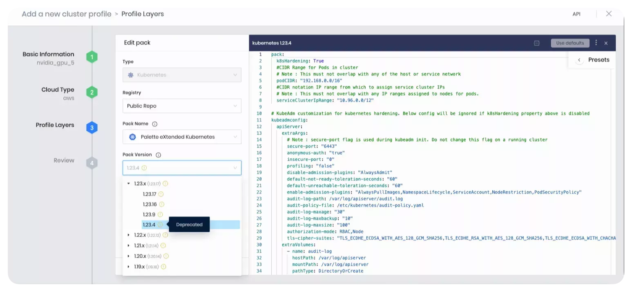Click the Pack Version input field
The width and height of the screenshot is (632, 292).
[182, 168]
